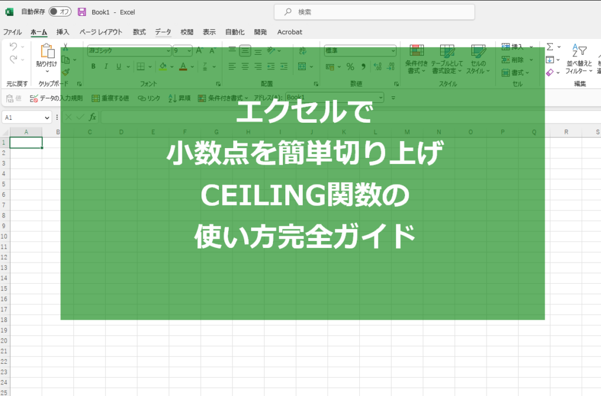The height and width of the screenshot is (396, 601).
Task: Click the AutoSum sigma icon
Action: click(550, 47)
